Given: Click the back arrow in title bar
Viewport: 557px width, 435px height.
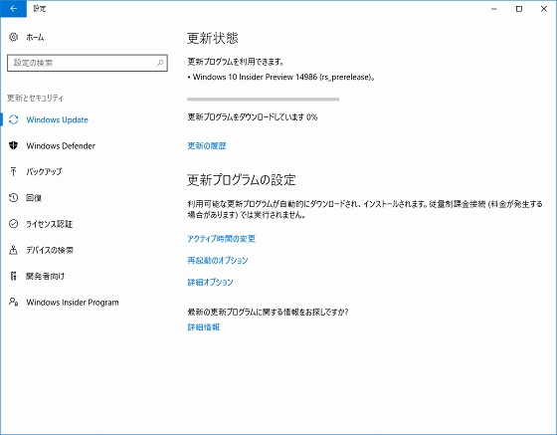Looking at the screenshot, I should [x=13, y=9].
